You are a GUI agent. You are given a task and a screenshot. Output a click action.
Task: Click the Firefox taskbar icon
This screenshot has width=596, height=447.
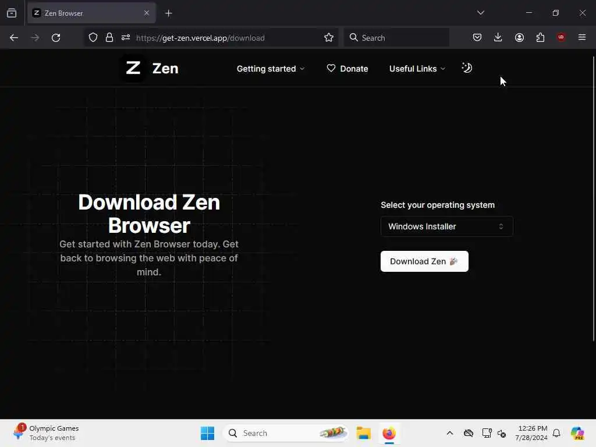[x=389, y=433]
